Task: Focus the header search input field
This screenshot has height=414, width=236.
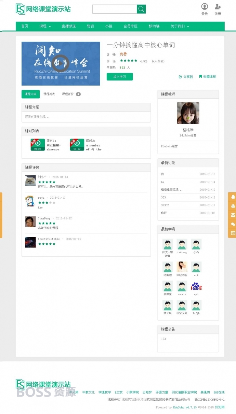Action: point(115,9)
